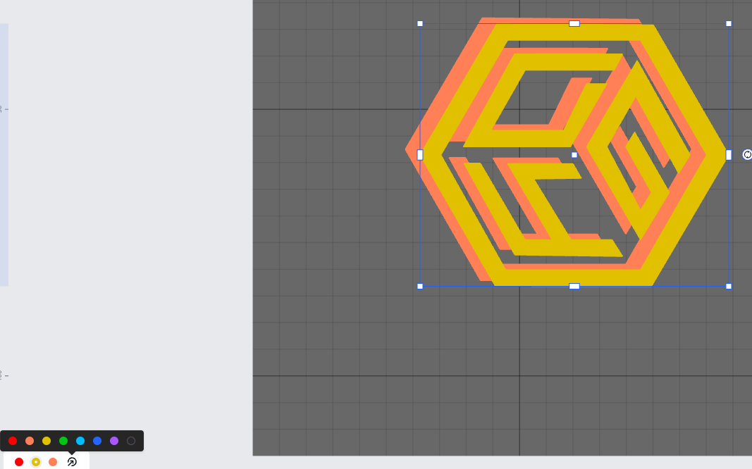Click the bottom-right corner resize handle

[x=729, y=286]
